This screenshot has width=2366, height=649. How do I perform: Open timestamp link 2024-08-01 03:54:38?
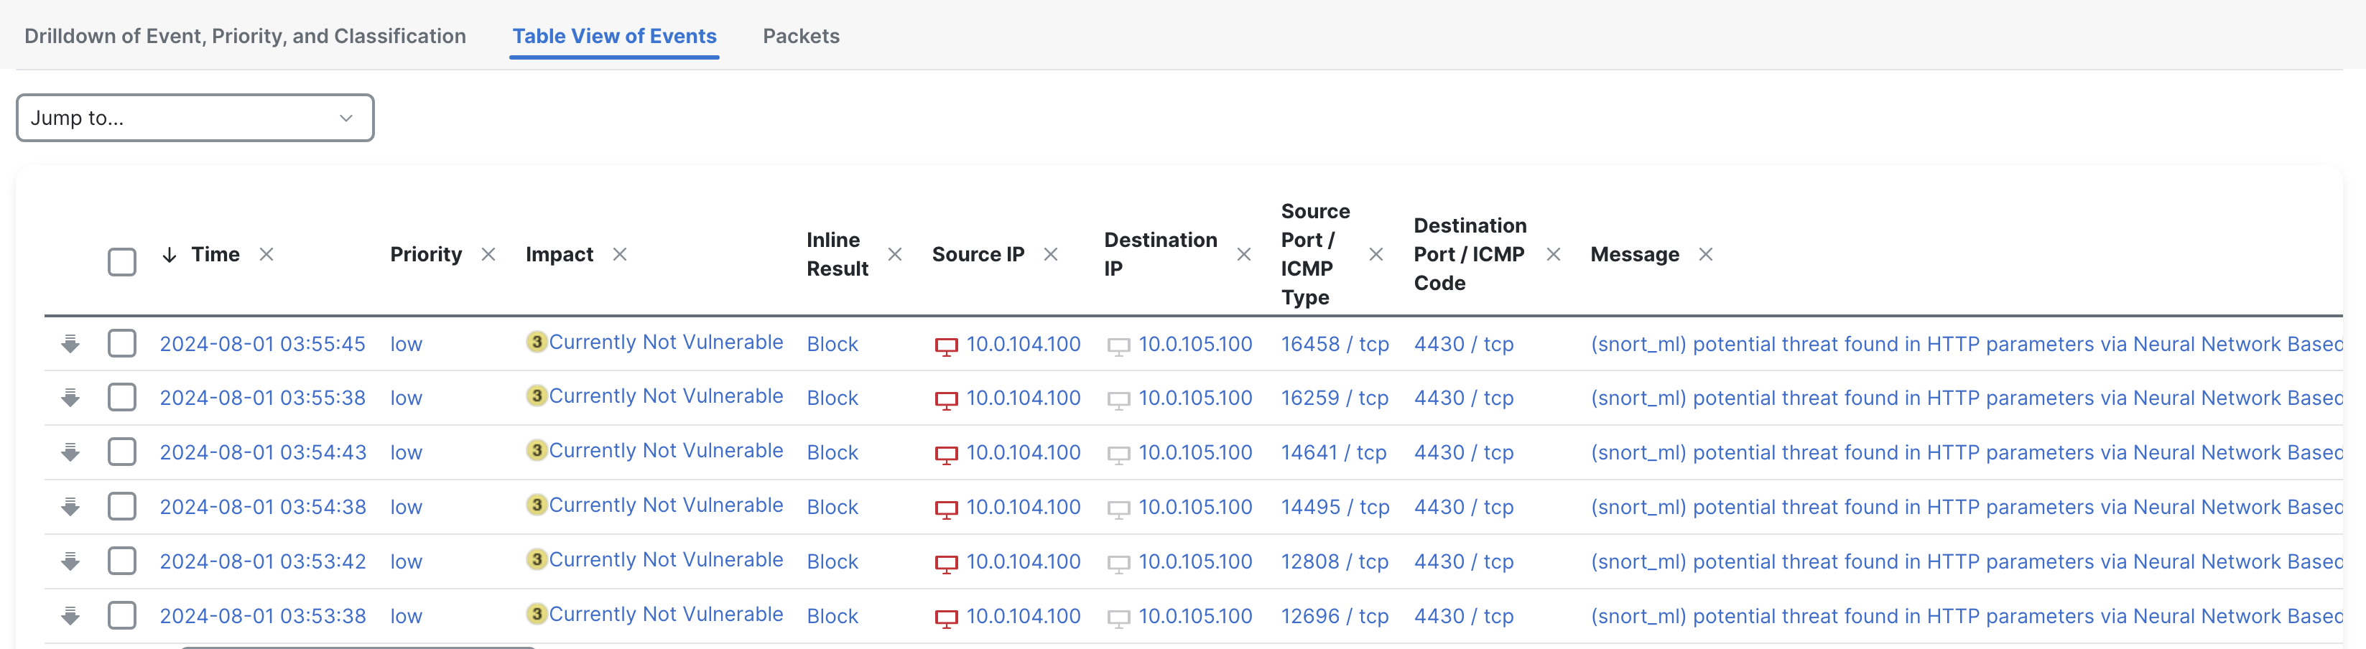pyautogui.click(x=263, y=507)
